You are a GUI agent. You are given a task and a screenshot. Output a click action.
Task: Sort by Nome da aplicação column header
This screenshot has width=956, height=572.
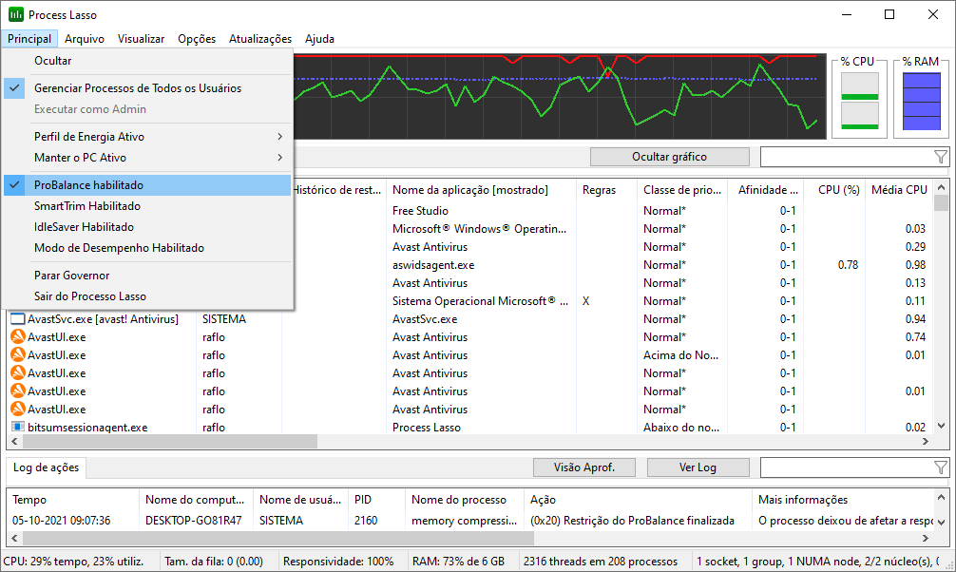coord(481,190)
